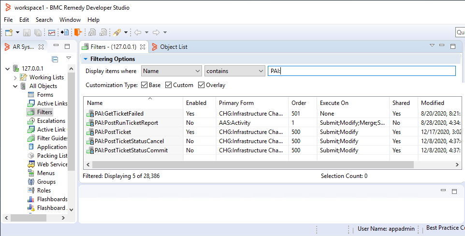Close the Filters - (127.0.0.1) tab
465x236 pixels.
143,47
